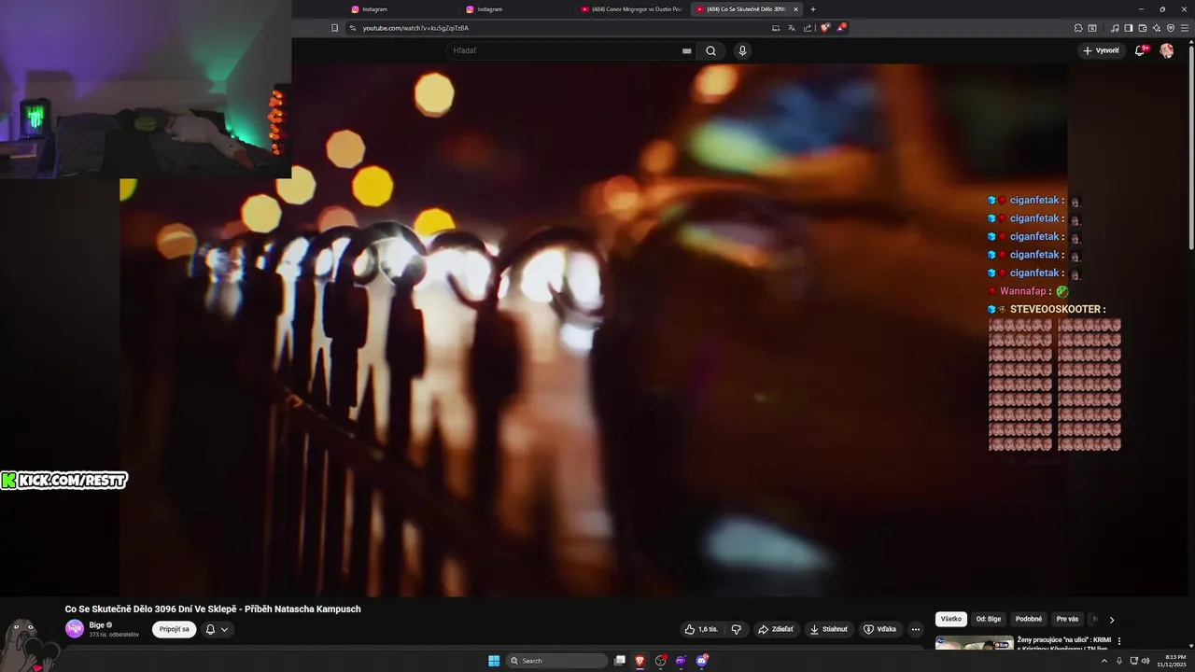Expand the channel notification bell dropdown
Screen dimensions: 1195x672
[217, 629]
